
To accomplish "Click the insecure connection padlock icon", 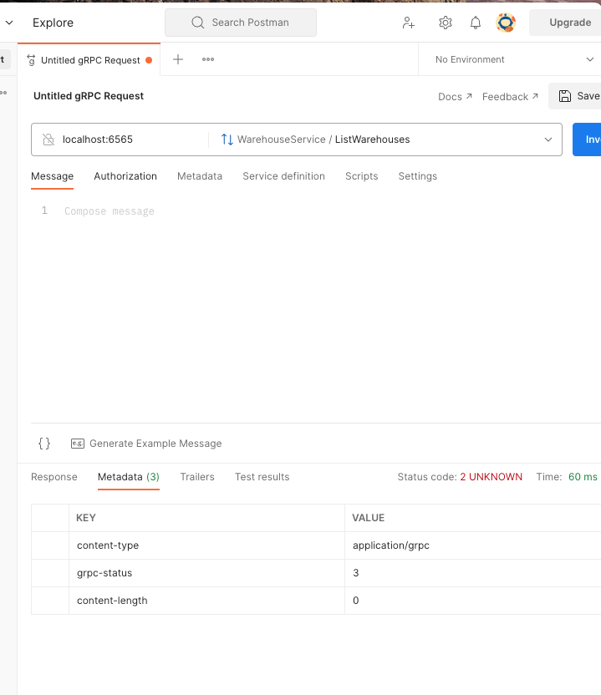I will (x=48, y=140).
